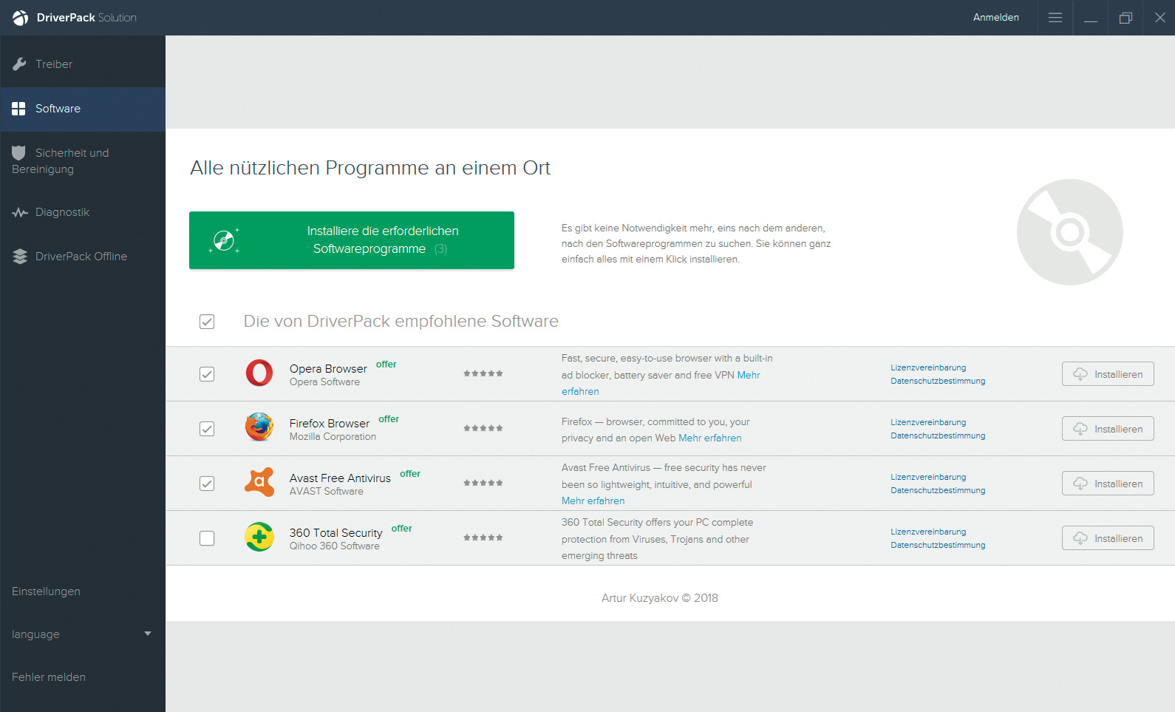
Task: Click the Avast offer label
Action: [x=410, y=474]
